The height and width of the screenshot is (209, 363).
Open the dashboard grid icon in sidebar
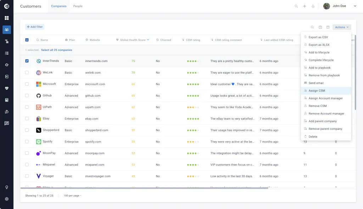pos(7,18)
